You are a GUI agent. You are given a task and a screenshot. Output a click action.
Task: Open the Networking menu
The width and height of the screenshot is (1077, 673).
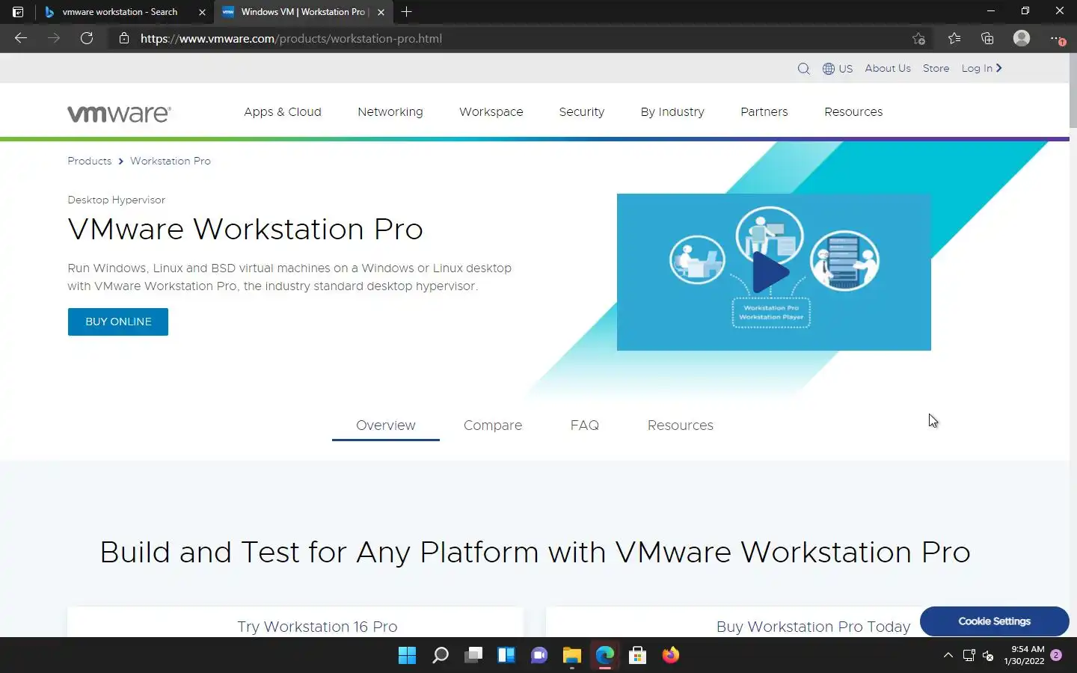tap(390, 112)
